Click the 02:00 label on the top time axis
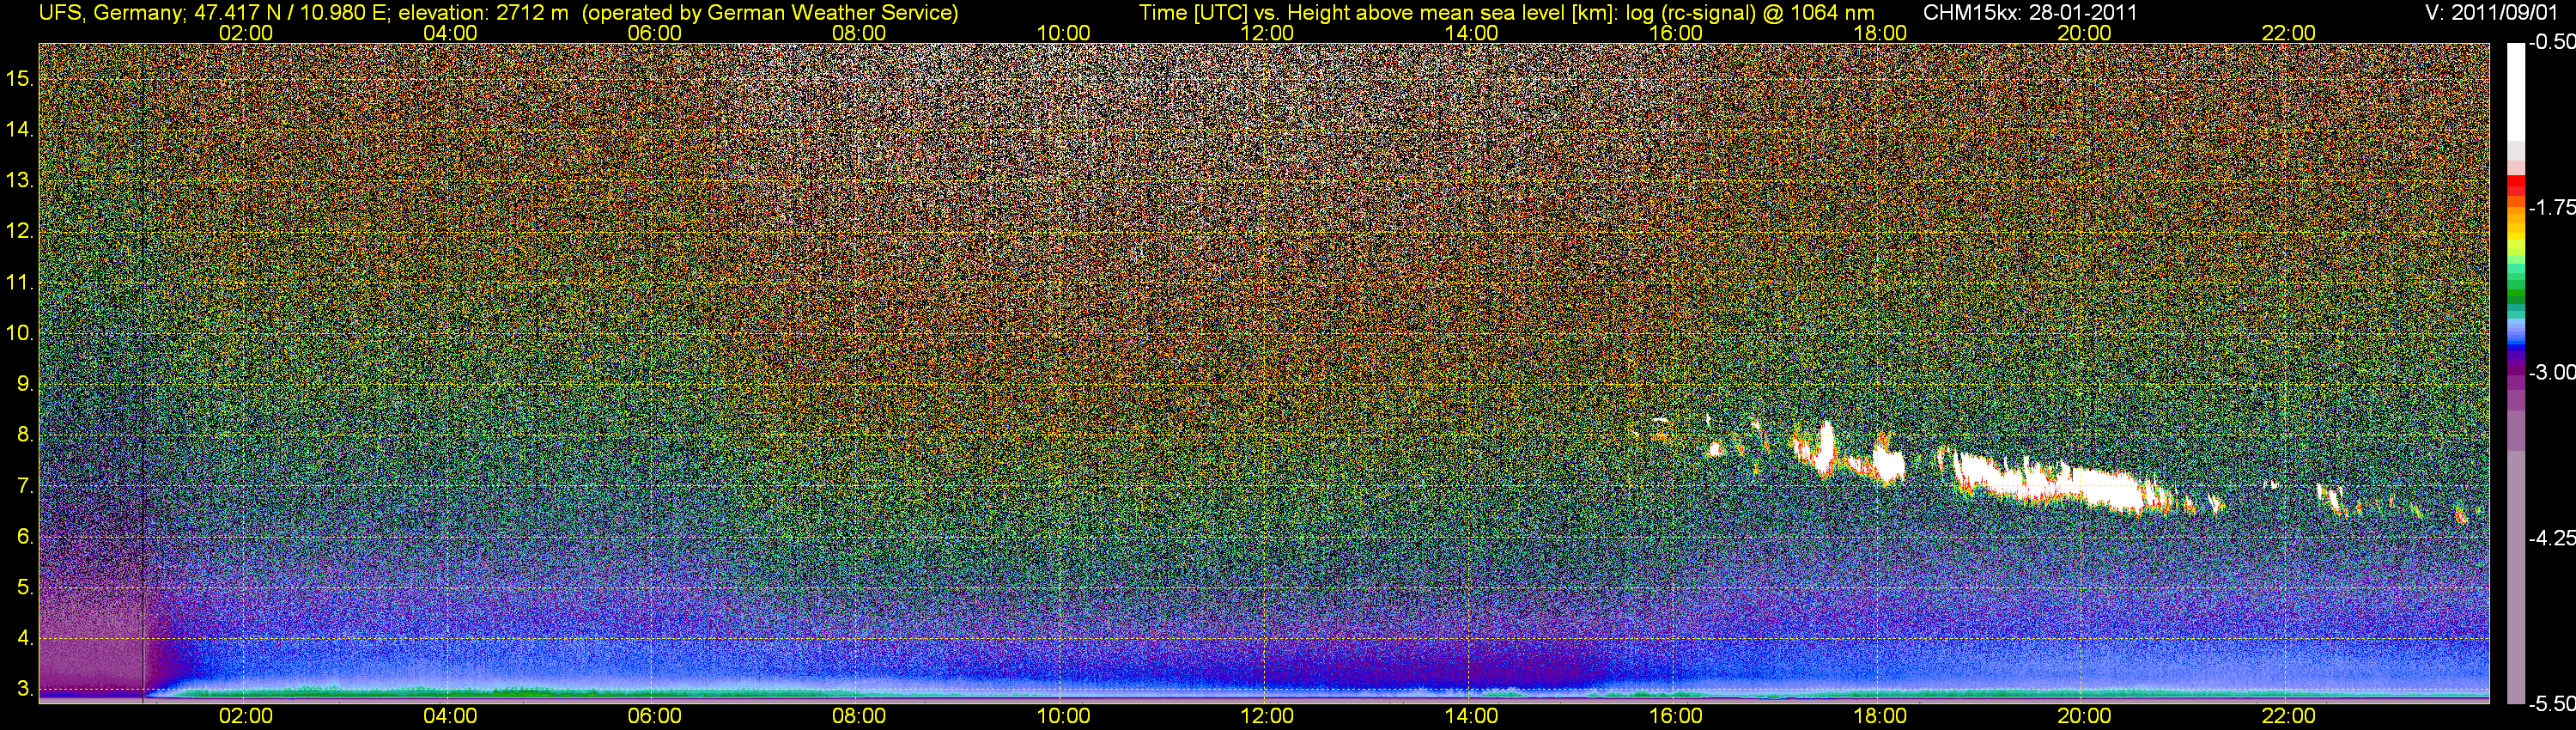Image resolution: width=2576 pixels, height=730 pixels. coord(245,33)
